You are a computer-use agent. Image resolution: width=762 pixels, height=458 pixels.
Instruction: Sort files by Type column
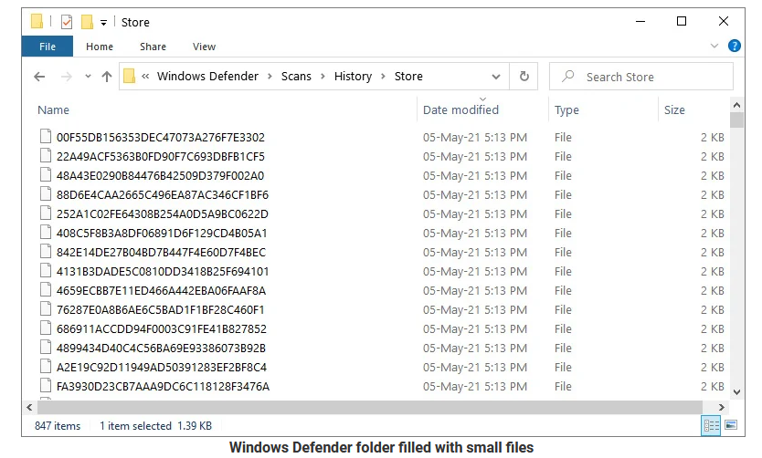566,110
